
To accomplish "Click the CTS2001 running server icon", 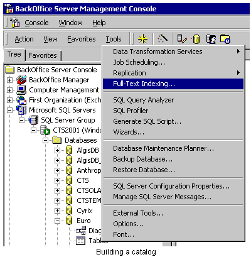I will click(x=45, y=130).
